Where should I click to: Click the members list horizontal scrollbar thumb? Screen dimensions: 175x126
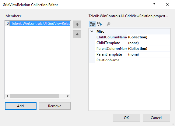[35, 96]
